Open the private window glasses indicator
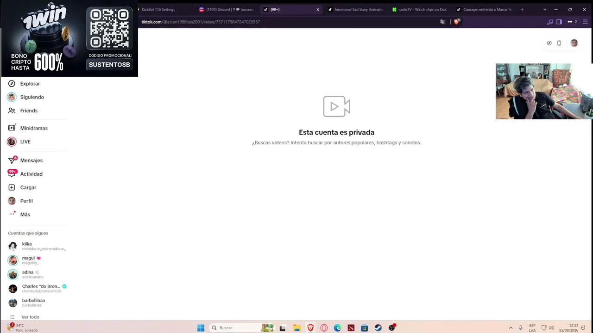Image resolution: width=593 pixels, height=333 pixels. (x=572, y=22)
